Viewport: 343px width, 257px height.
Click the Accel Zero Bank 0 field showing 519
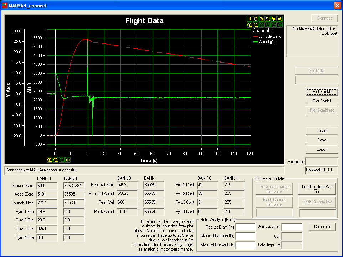click(47, 194)
